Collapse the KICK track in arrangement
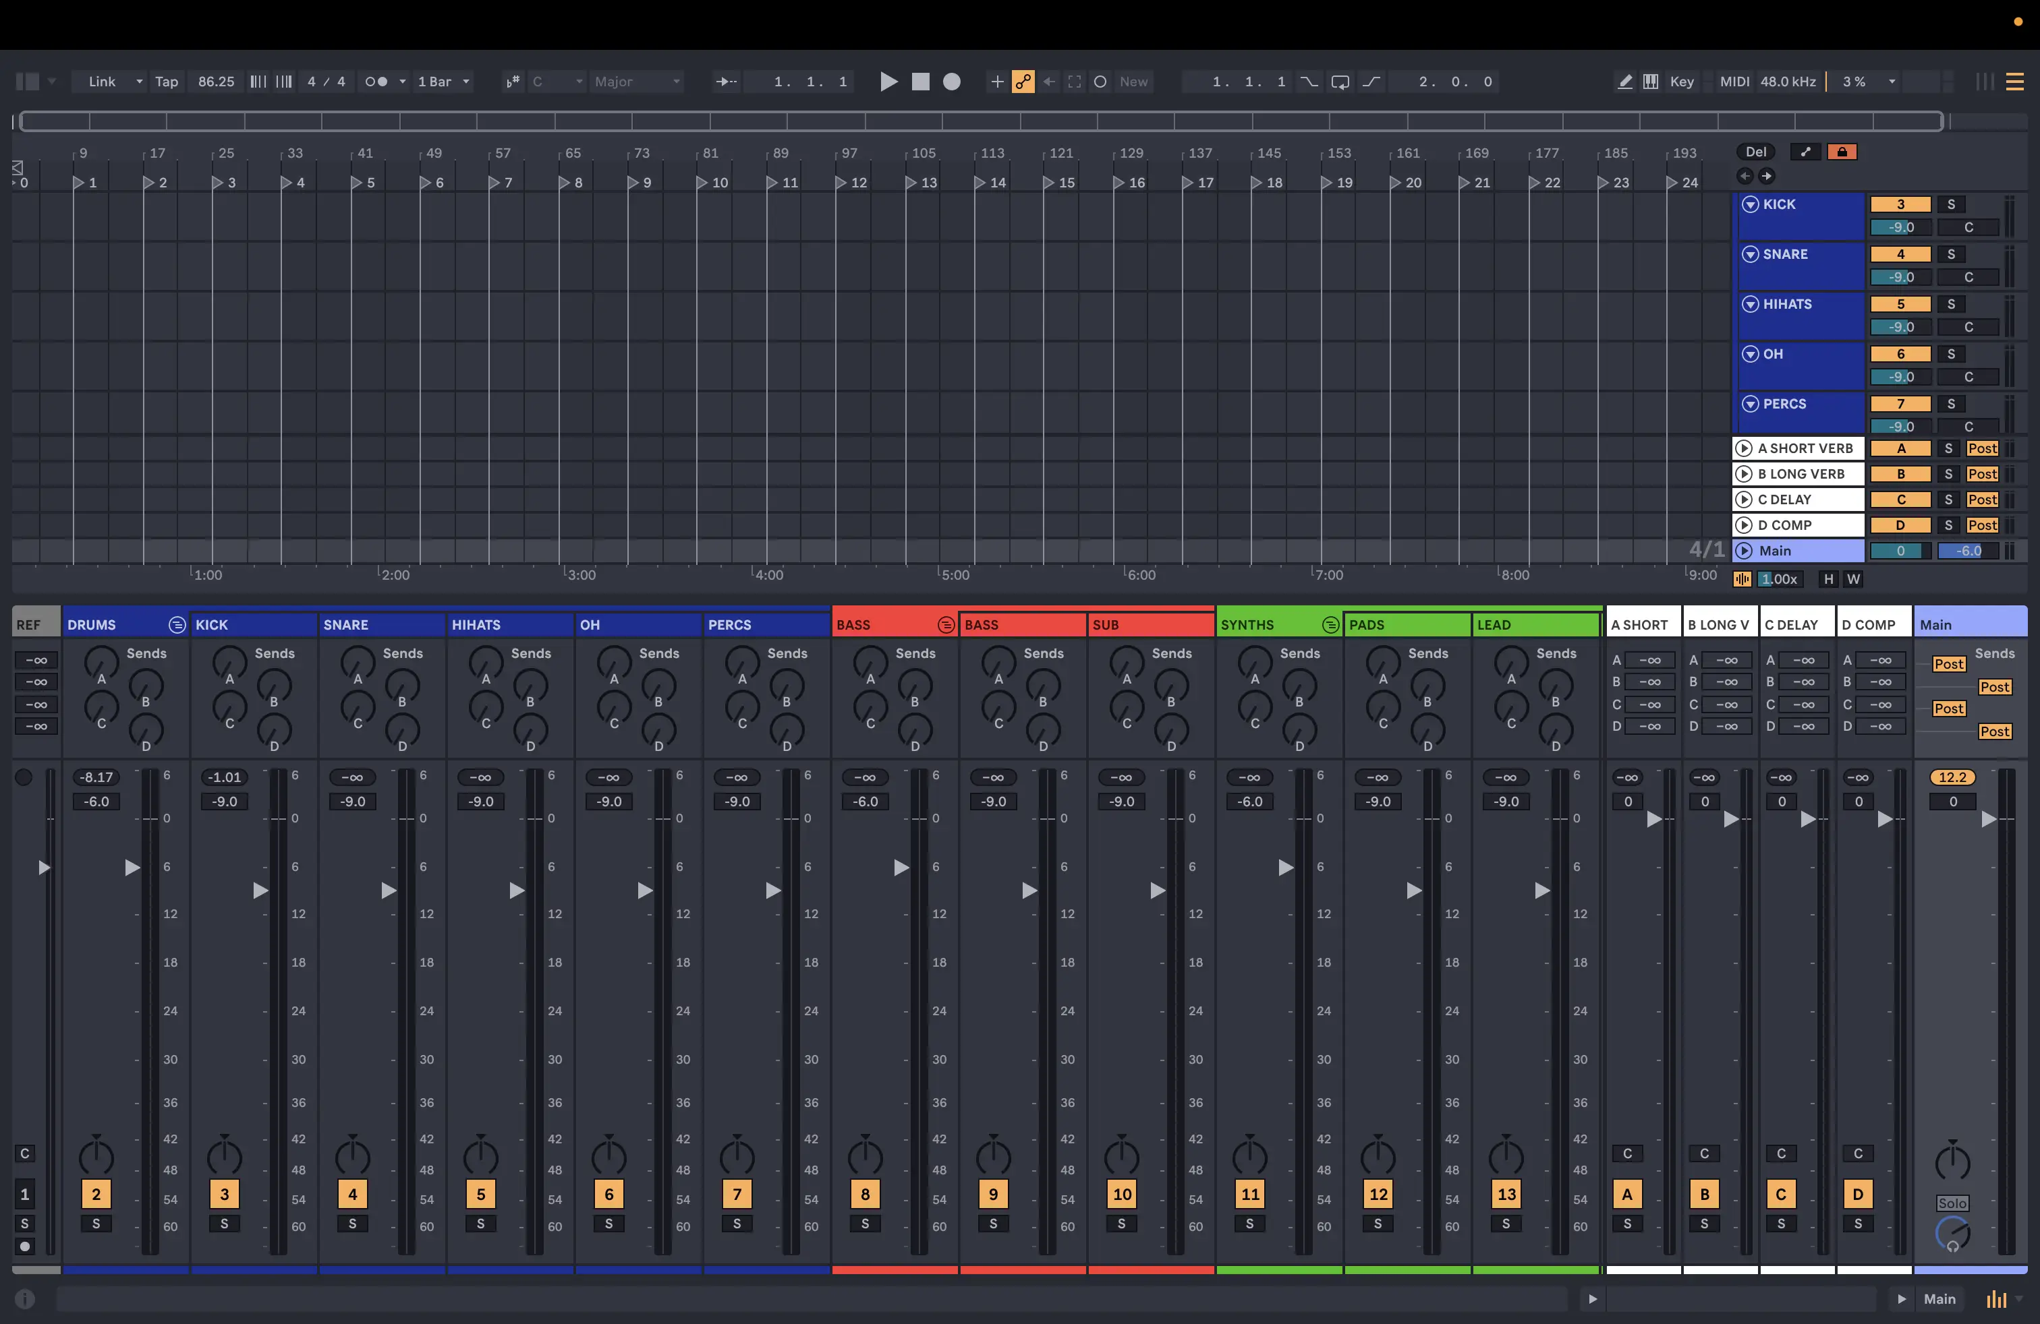Screen dimensions: 2040x1324 tap(1751, 204)
